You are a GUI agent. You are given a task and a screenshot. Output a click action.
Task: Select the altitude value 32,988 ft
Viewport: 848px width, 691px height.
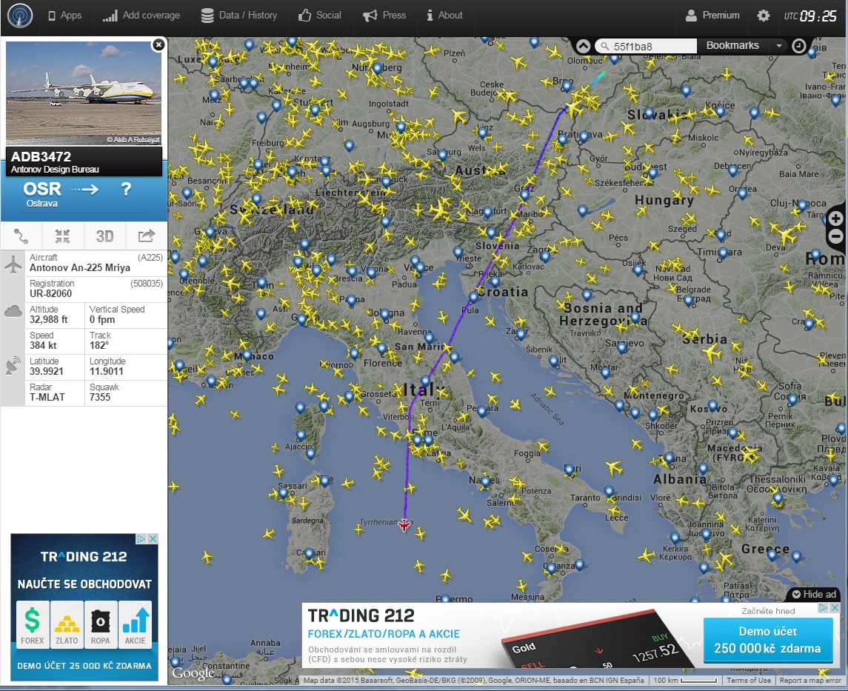click(49, 319)
